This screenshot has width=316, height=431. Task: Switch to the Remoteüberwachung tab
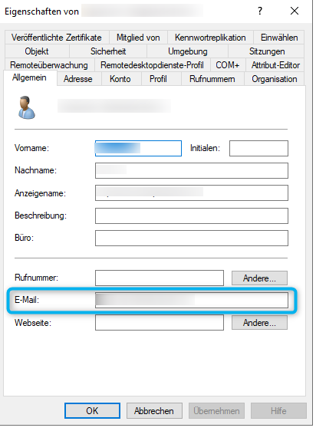tap(49, 65)
